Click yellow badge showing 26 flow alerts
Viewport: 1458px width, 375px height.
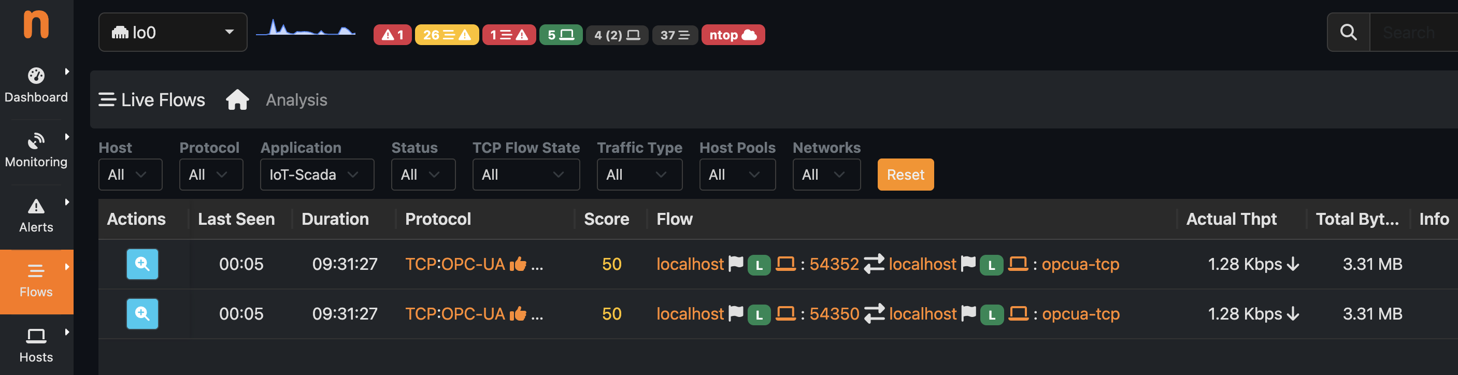pyautogui.click(x=447, y=35)
